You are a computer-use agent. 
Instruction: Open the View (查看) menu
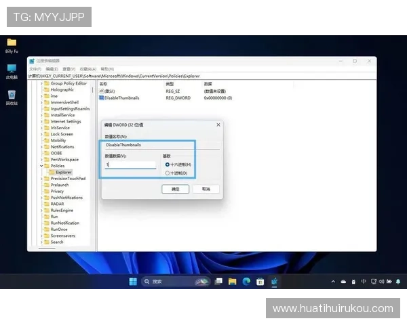[69, 69]
